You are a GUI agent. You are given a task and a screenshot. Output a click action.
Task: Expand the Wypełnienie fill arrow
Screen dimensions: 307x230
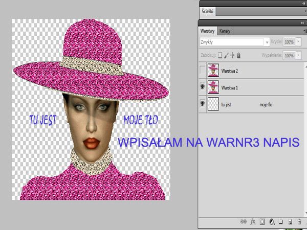(298, 55)
